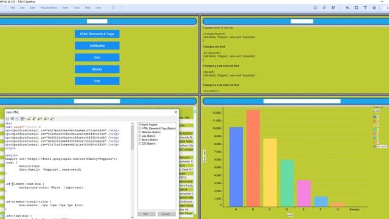The image size is (389, 219).
Task: Click the light-blue F bar in chart
Action: 320,201
